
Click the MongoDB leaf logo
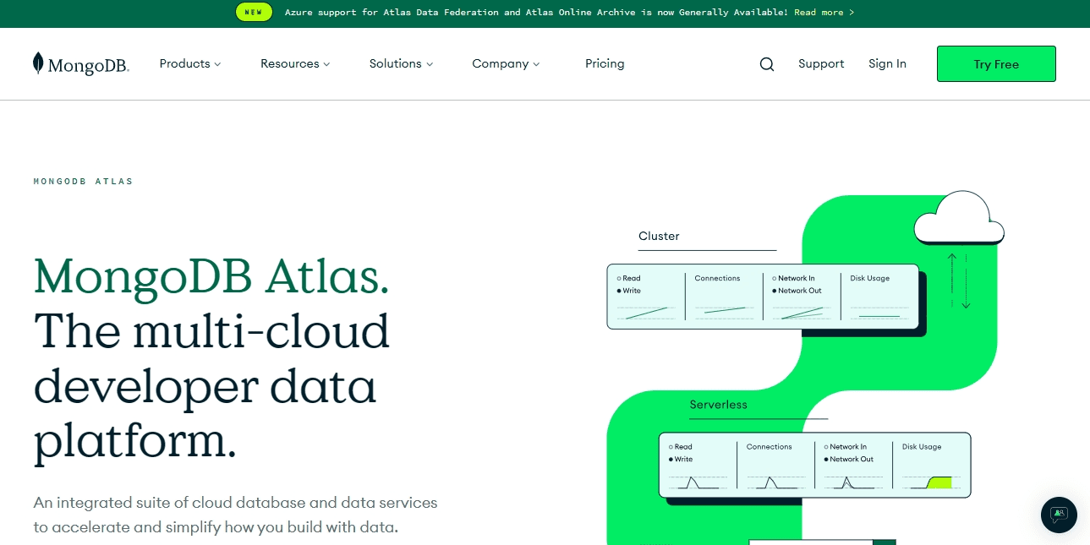[81, 64]
